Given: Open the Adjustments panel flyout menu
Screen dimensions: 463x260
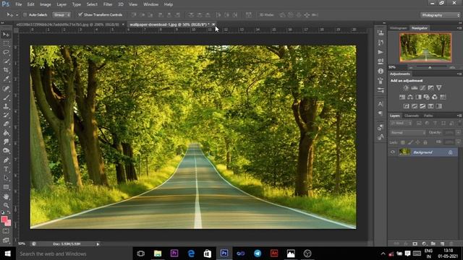Looking at the screenshot, I should (459, 74).
